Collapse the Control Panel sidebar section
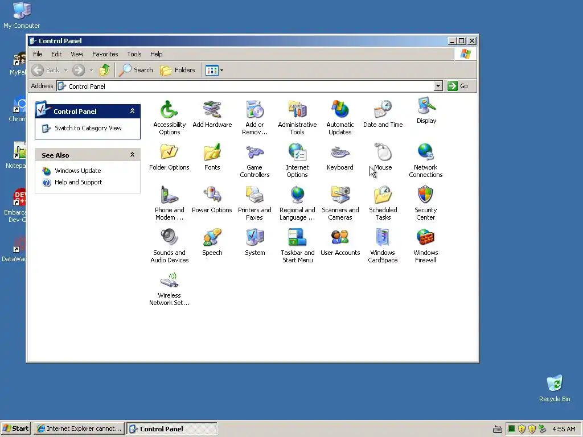Viewport: 583px width, 437px height. (132, 111)
